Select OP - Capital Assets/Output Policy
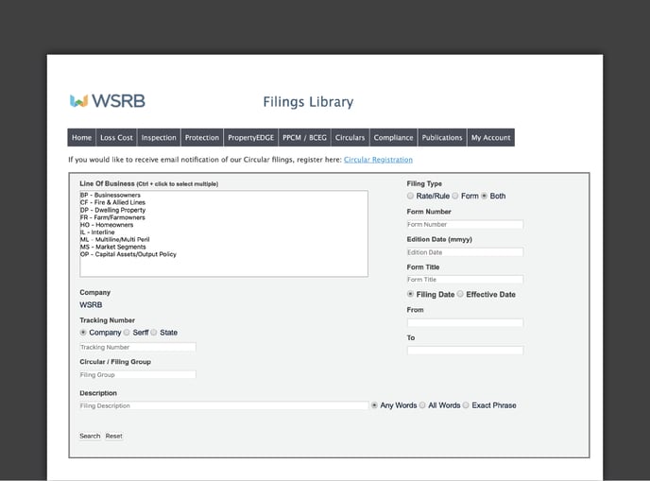650x481 pixels. click(224, 254)
